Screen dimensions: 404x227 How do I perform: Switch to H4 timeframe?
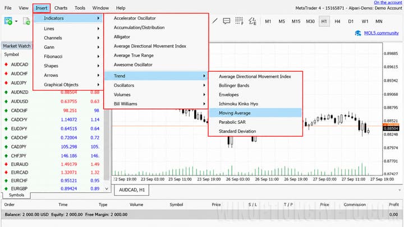coord(337,21)
